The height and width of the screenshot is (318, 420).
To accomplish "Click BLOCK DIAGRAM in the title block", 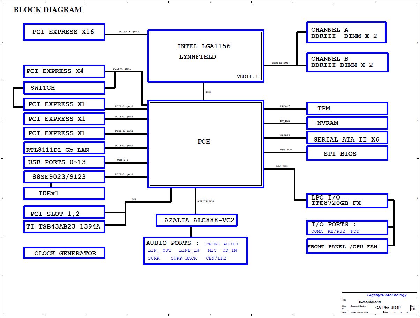I will pyautogui.click(x=369, y=302).
